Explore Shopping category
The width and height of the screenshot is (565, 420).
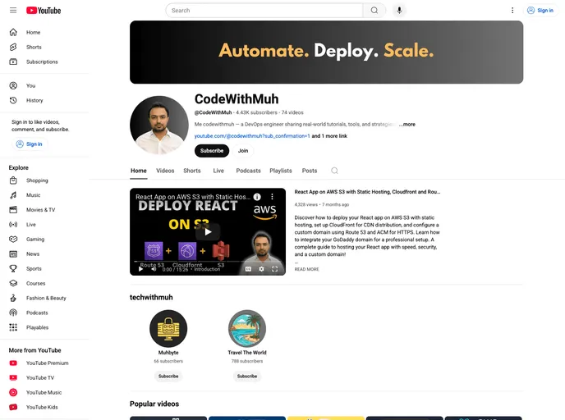(x=44, y=180)
